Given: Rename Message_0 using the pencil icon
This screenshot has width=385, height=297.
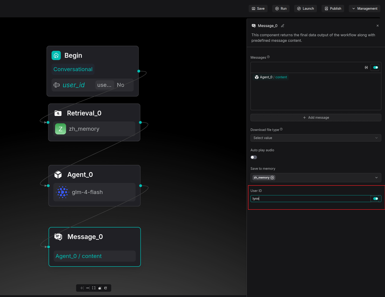Looking at the screenshot, I should [x=282, y=26].
